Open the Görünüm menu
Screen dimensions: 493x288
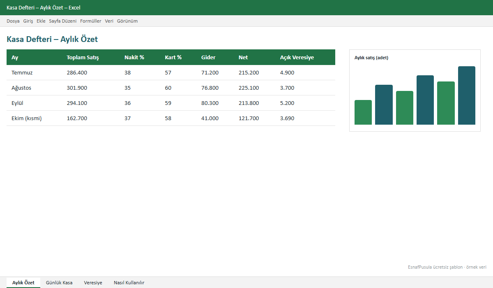pyautogui.click(x=127, y=21)
